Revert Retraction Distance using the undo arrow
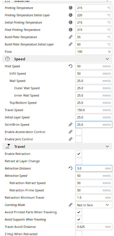Viewport: 114px width, 236px height. click(70, 168)
